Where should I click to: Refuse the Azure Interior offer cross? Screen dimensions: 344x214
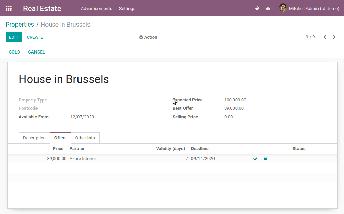[265, 159]
